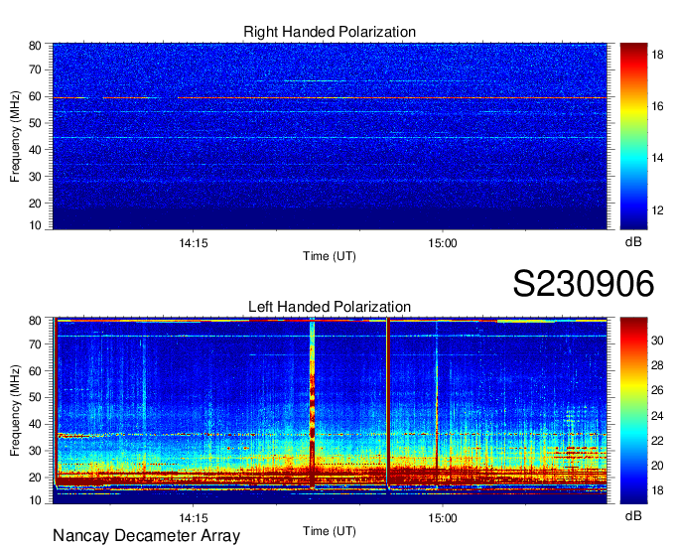The height and width of the screenshot is (548, 675).
Task: Click the Left Handed plot colorbar
Action: [633, 411]
